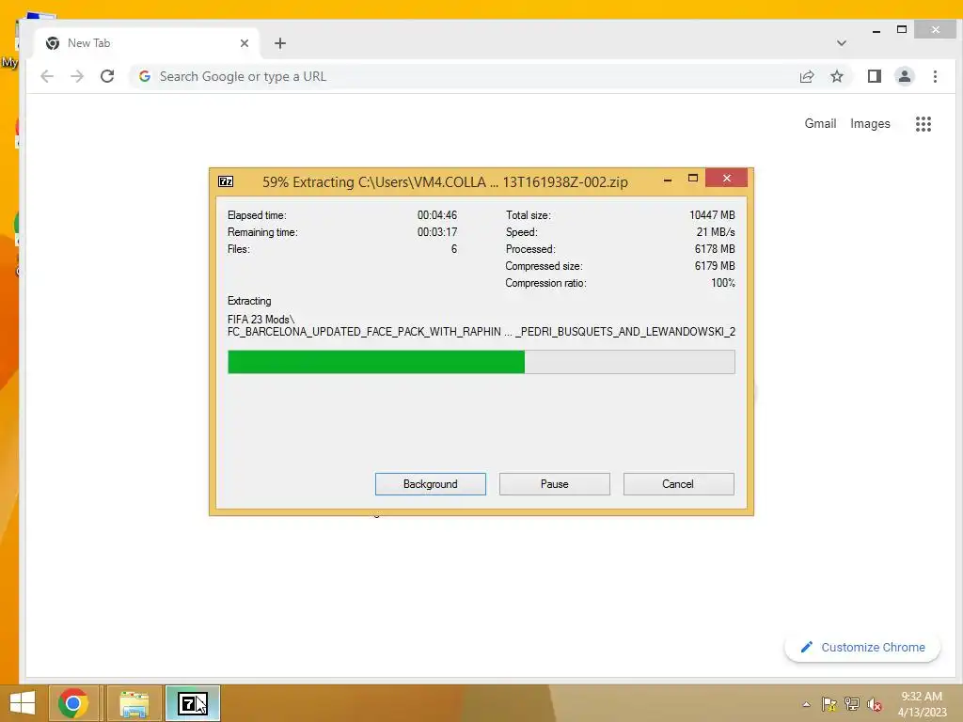The height and width of the screenshot is (722, 963).
Task: Open network tray icon
Action: (x=852, y=704)
